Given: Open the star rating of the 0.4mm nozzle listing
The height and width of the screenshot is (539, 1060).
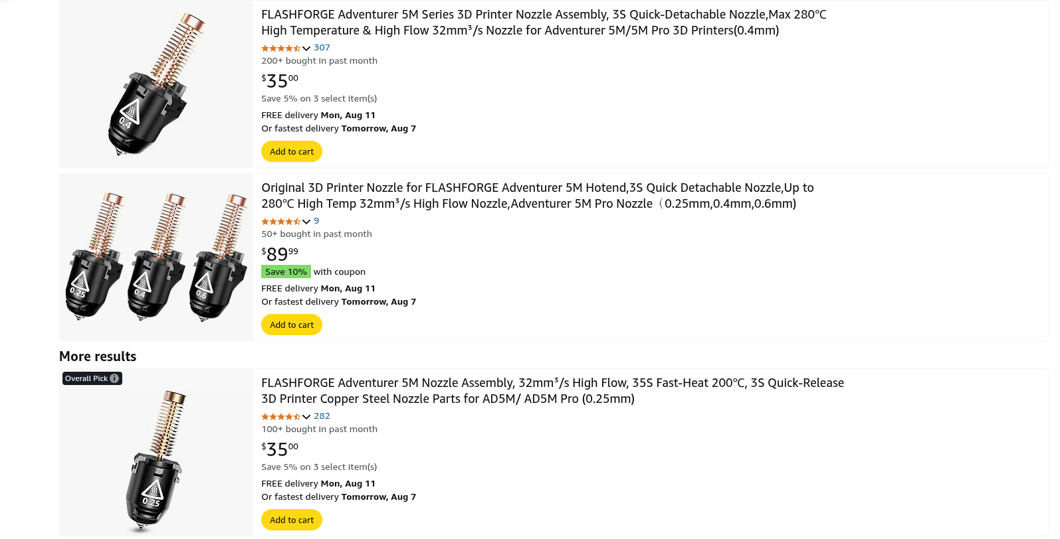Looking at the screenshot, I should click(281, 48).
